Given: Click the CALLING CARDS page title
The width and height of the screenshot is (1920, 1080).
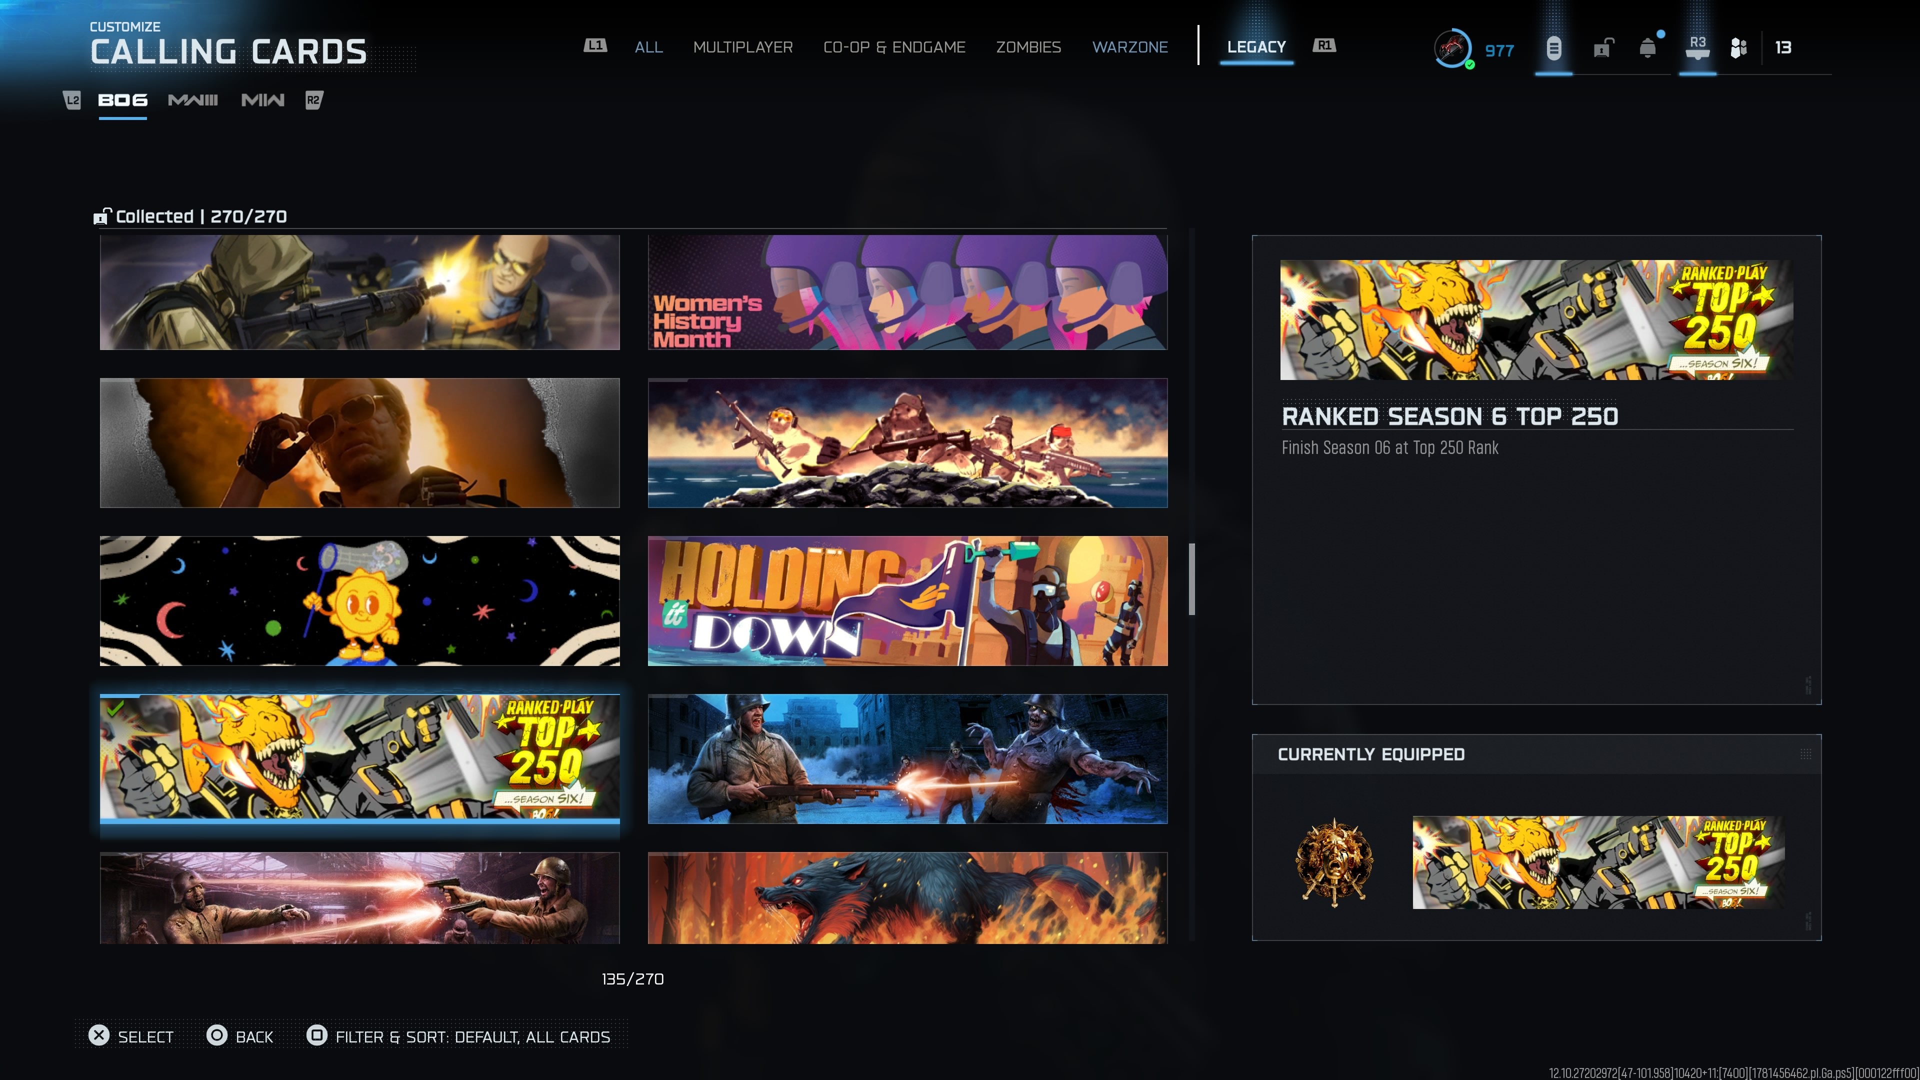Looking at the screenshot, I should point(229,51).
